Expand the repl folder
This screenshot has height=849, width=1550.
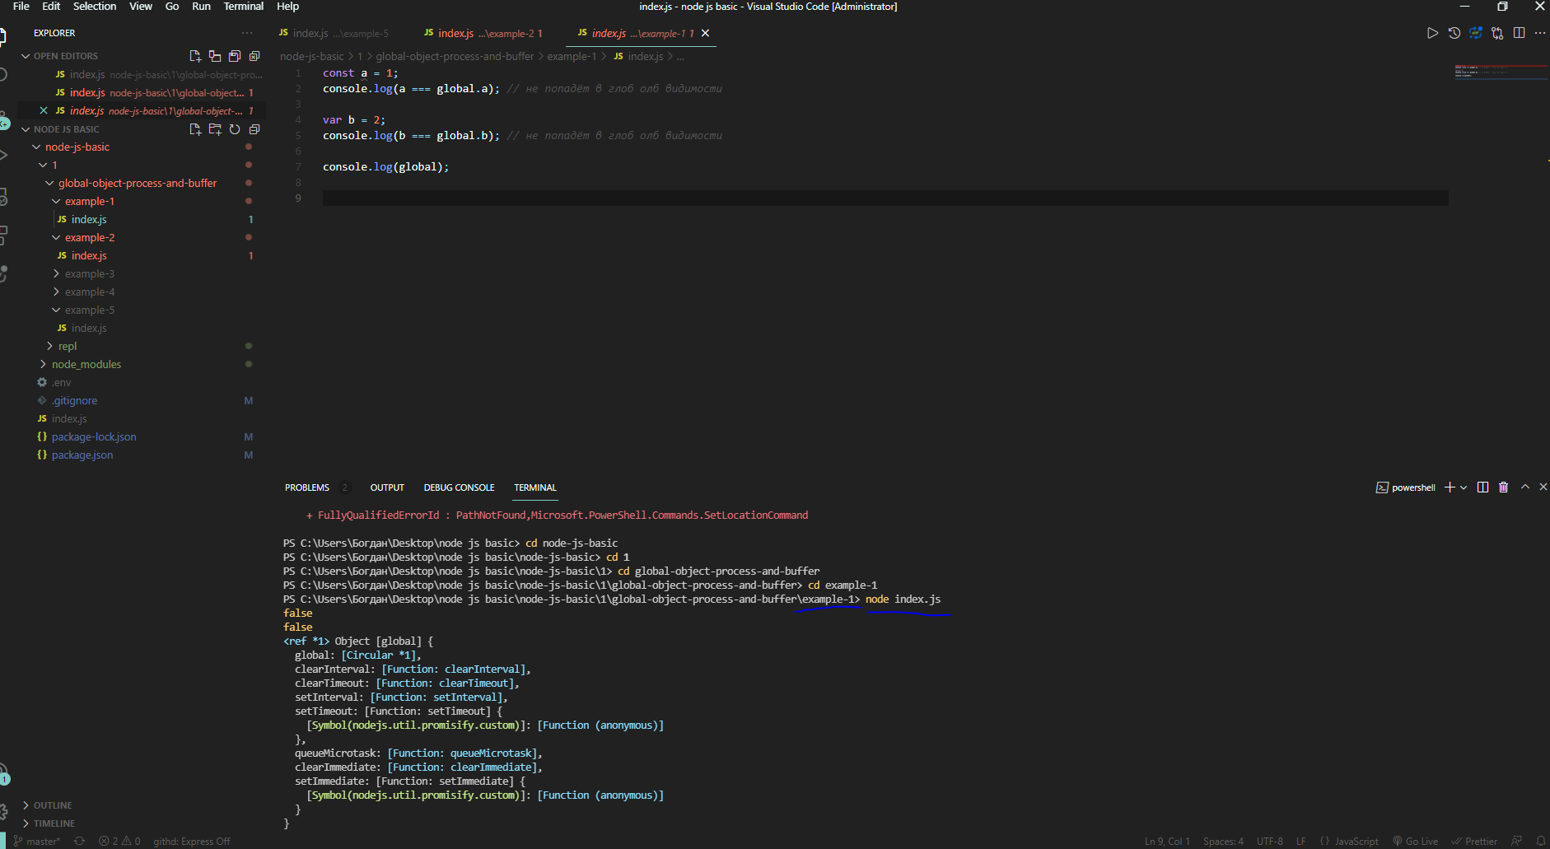67,346
